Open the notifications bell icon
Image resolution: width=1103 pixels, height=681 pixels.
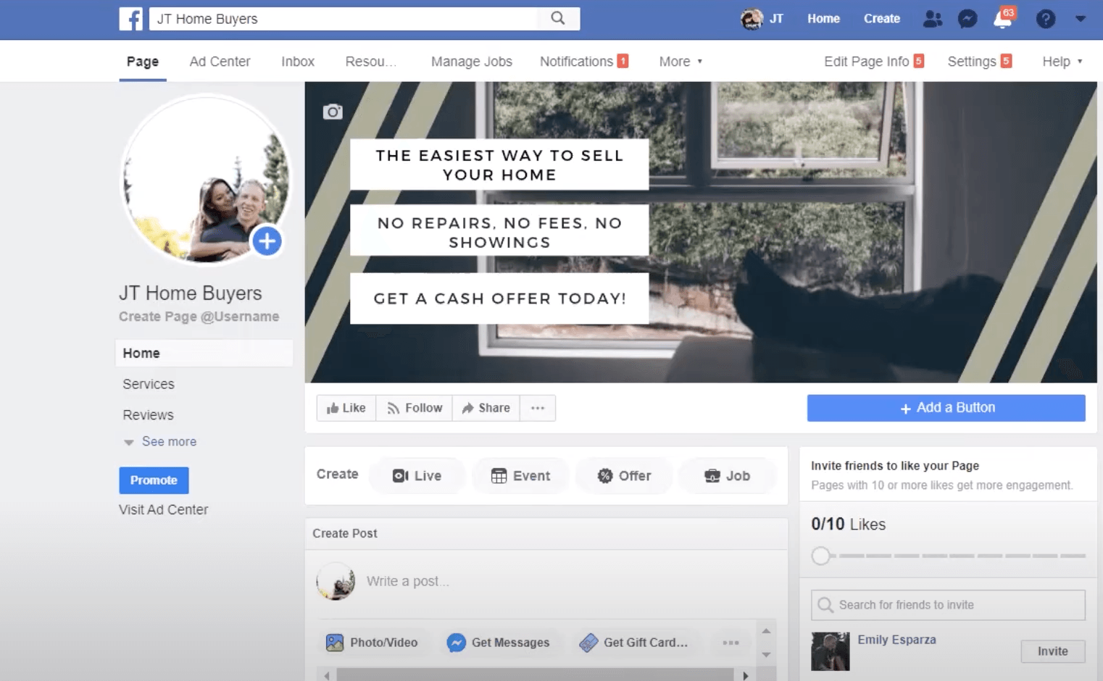click(x=1003, y=19)
